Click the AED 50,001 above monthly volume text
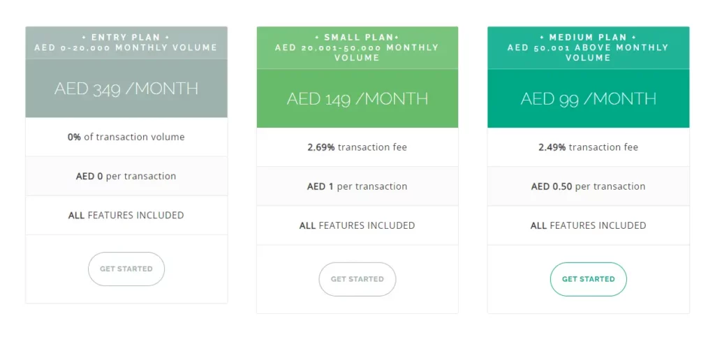The width and height of the screenshot is (715, 344). [x=588, y=52]
